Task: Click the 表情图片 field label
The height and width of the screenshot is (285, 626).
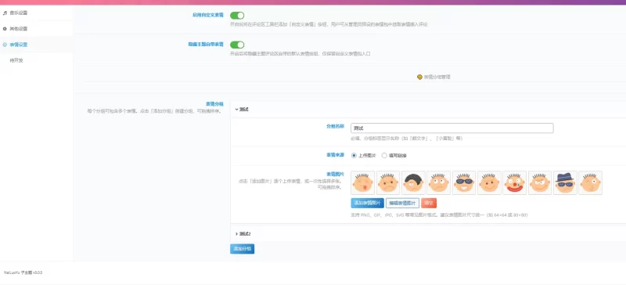Action: point(336,174)
